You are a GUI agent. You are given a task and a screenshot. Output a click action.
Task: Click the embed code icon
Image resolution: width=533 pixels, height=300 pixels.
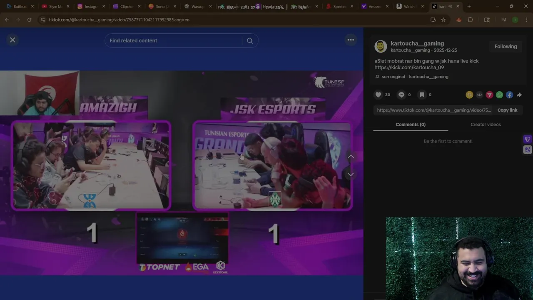479,95
